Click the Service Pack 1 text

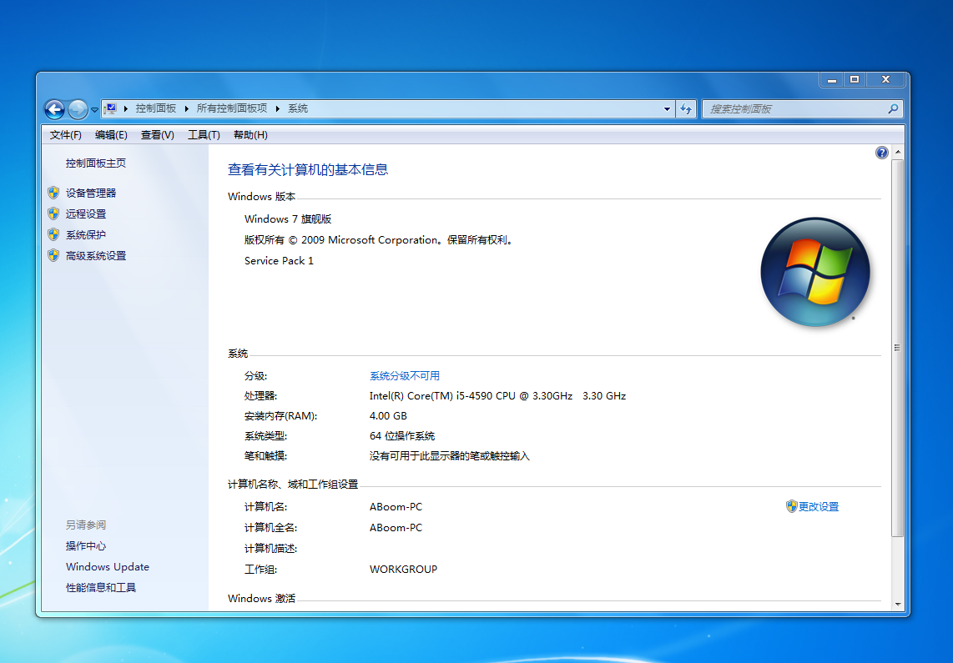279,261
